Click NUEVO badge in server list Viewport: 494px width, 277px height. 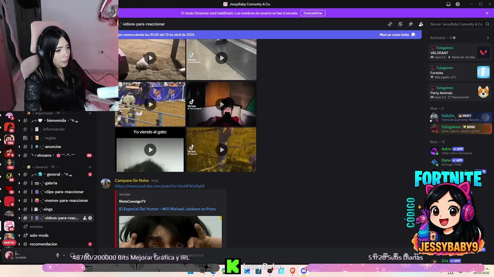pyautogui.click(x=9, y=243)
